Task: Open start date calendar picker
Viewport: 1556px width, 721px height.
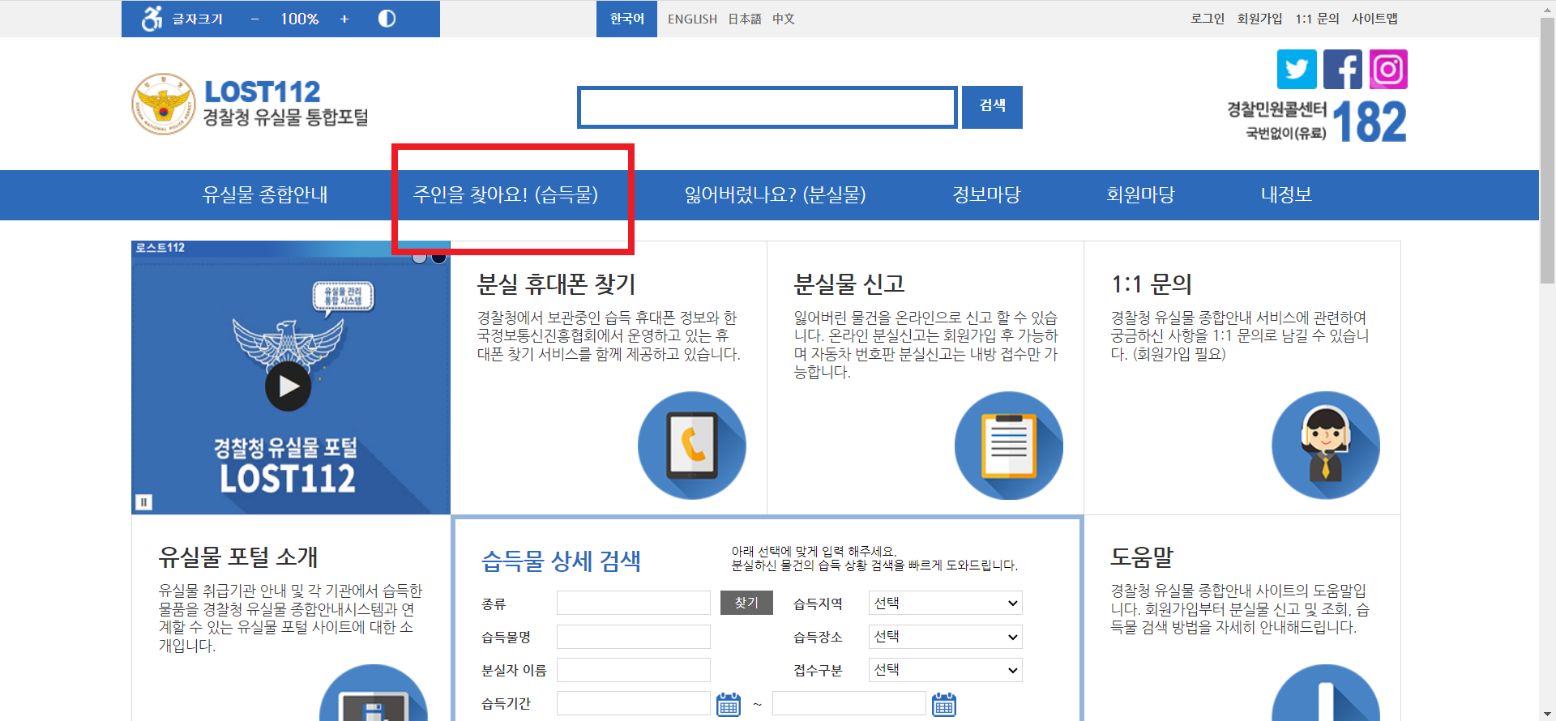Action: [x=729, y=705]
